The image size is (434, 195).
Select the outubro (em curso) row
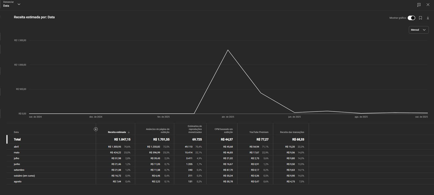(x=158, y=176)
